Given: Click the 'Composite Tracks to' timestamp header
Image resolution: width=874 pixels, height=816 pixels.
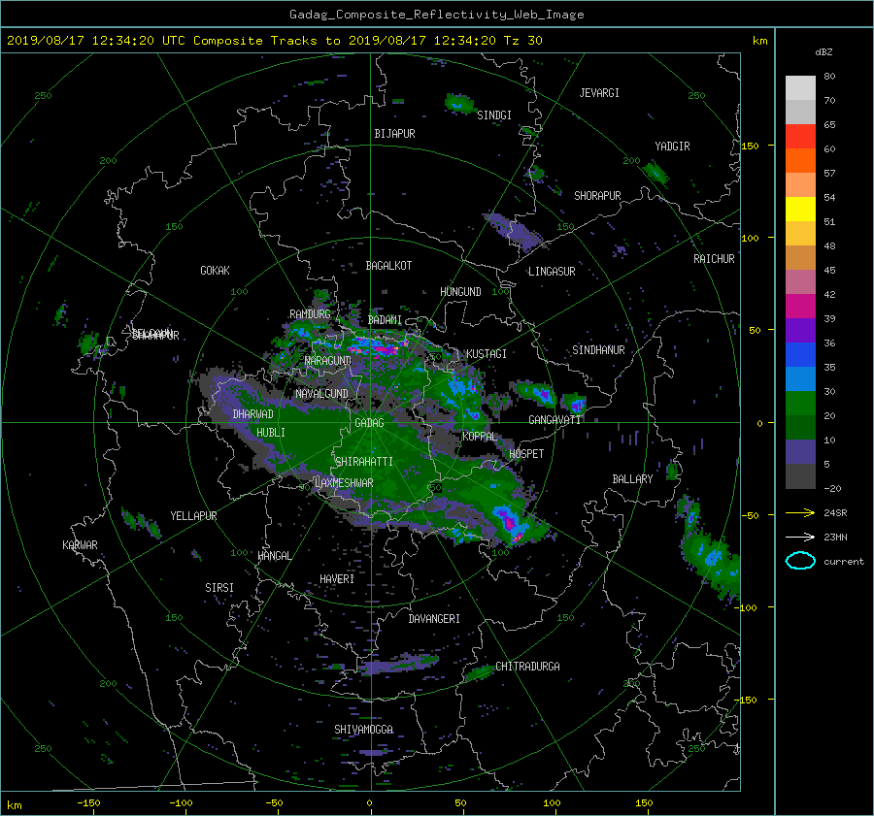Looking at the screenshot, I should (x=273, y=41).
